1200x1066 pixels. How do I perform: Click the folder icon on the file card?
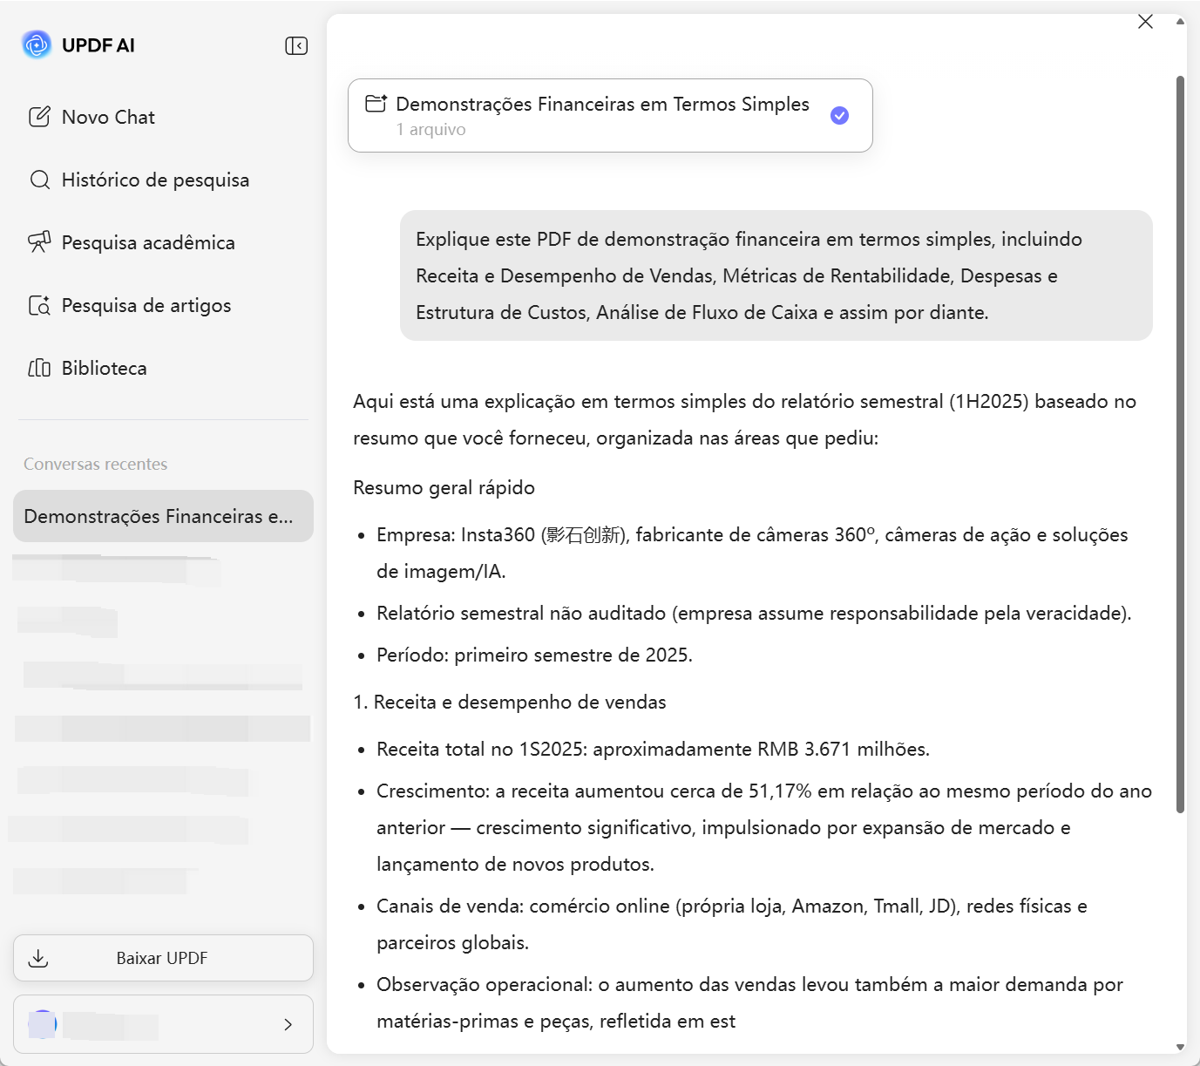point(376,103)
